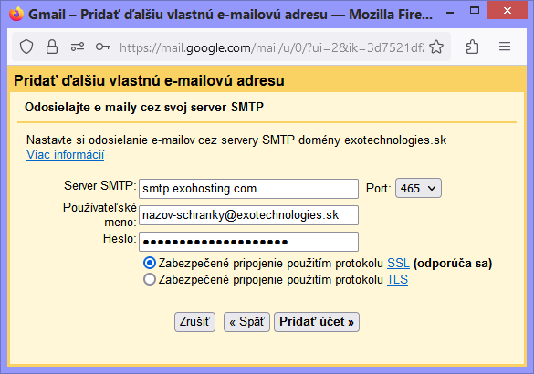Bookmark this page with the star icon
Screen dimensions: 534x374
point(436,47)
